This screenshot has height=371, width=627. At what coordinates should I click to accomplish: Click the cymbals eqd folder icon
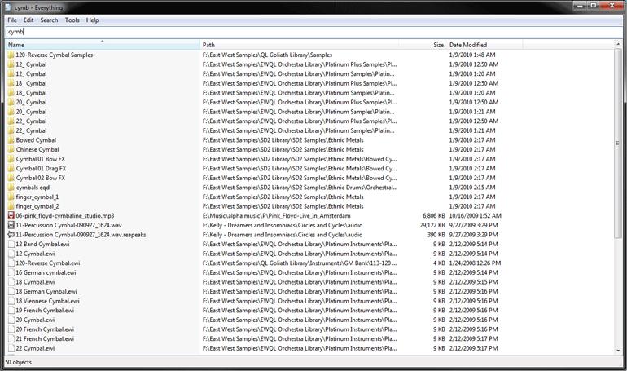pyautogui.click(x=11, y=188)
